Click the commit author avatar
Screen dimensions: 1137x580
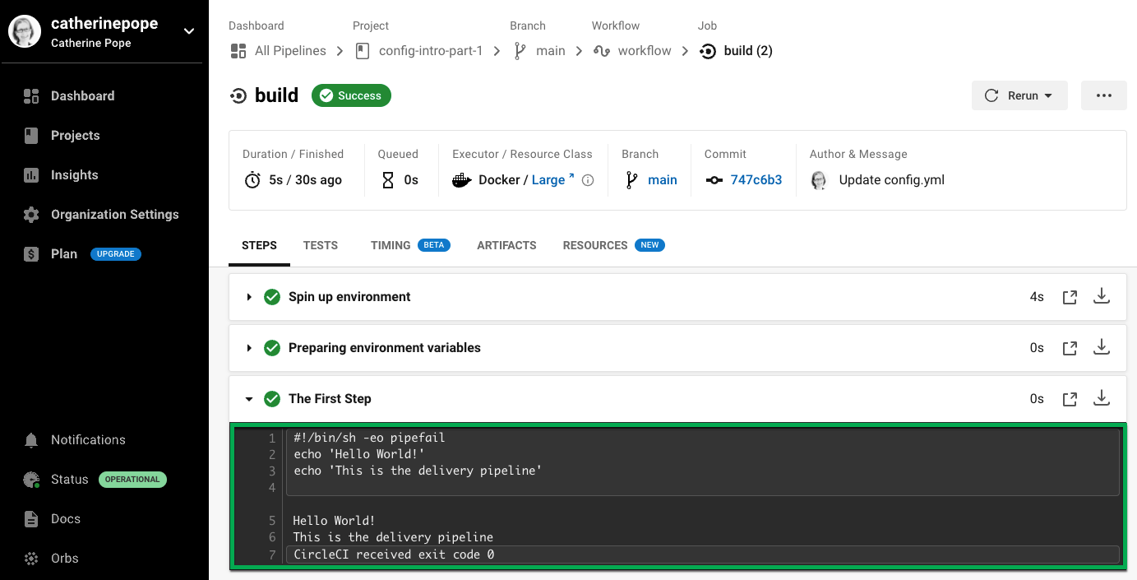point(819,180)
